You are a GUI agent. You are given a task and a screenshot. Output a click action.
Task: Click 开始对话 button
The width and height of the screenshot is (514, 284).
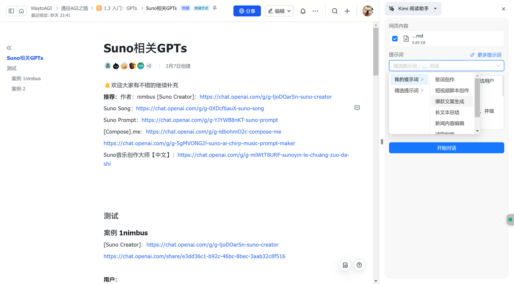pos(447,148)
